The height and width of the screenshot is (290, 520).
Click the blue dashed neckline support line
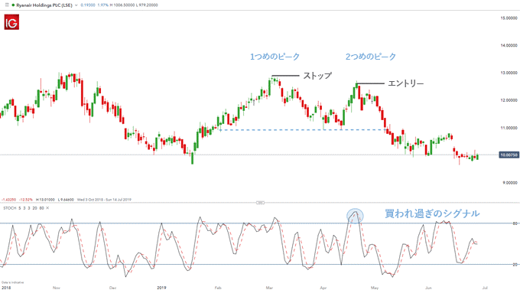[x=302, y=130]
